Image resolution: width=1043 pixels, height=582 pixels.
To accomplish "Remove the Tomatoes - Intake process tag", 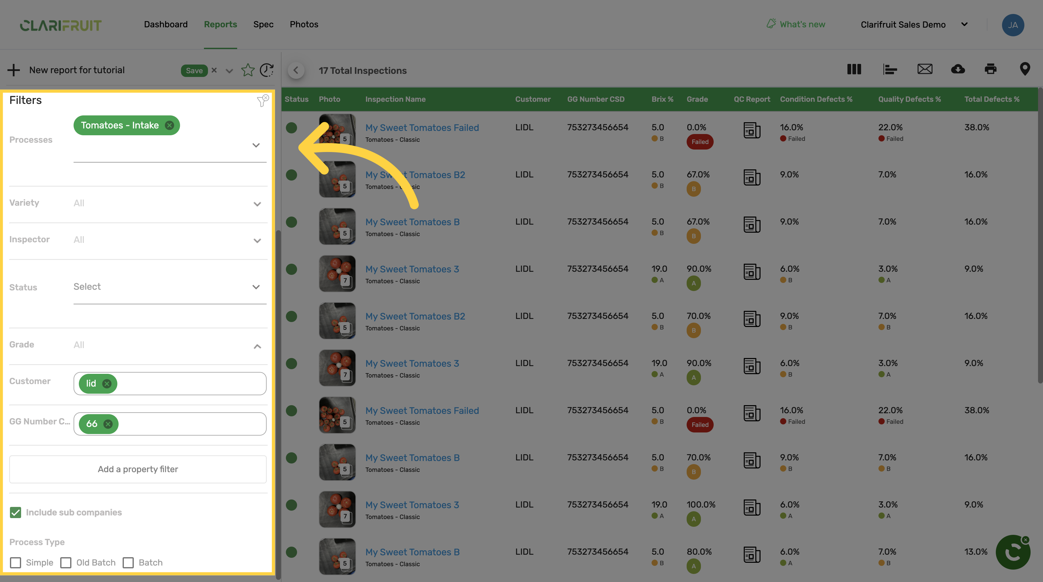I will [170, 125].
